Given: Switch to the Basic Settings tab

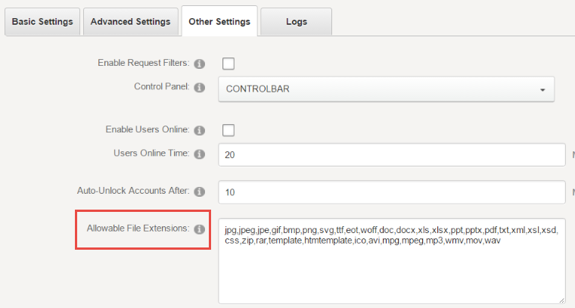Looking at the screenshot, I should (42, 22).
